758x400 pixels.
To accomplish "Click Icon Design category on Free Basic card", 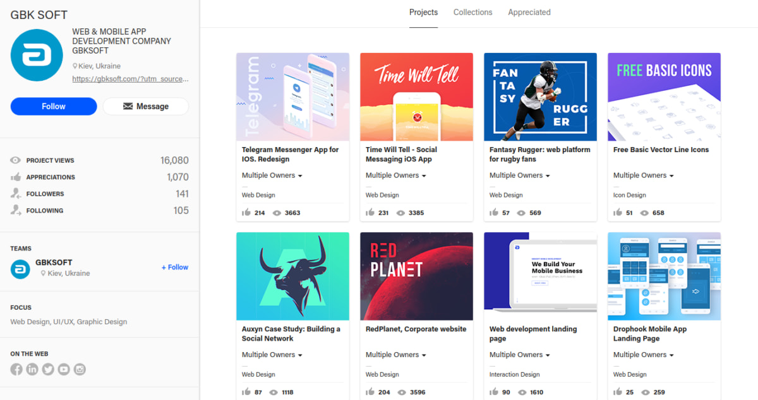I will [x=630, y=195].
